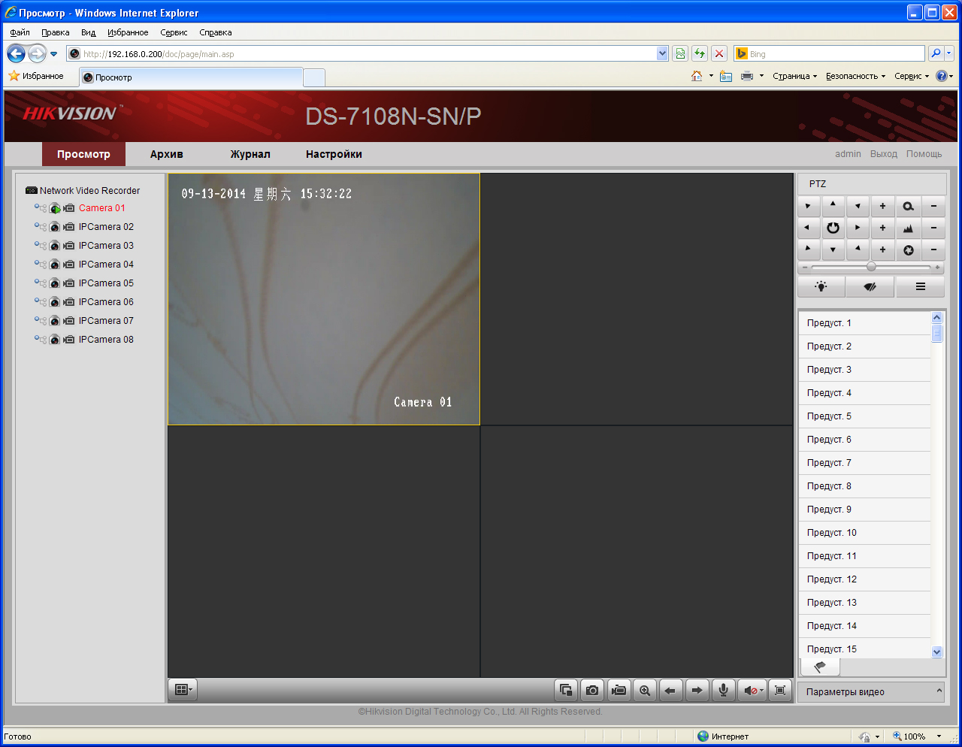Toggle the muted speaker audio button

click(x=752, y=690)
